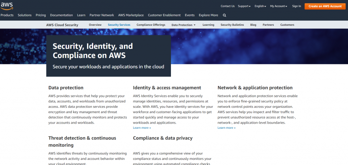
Task: Open the Data Protection submenu
Action: [x=184, y=25]
